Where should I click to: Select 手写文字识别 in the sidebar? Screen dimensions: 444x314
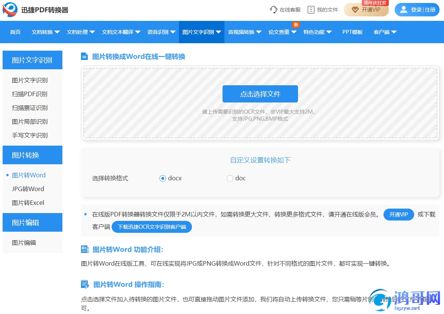pyautogui.click(x=30, y=135)
